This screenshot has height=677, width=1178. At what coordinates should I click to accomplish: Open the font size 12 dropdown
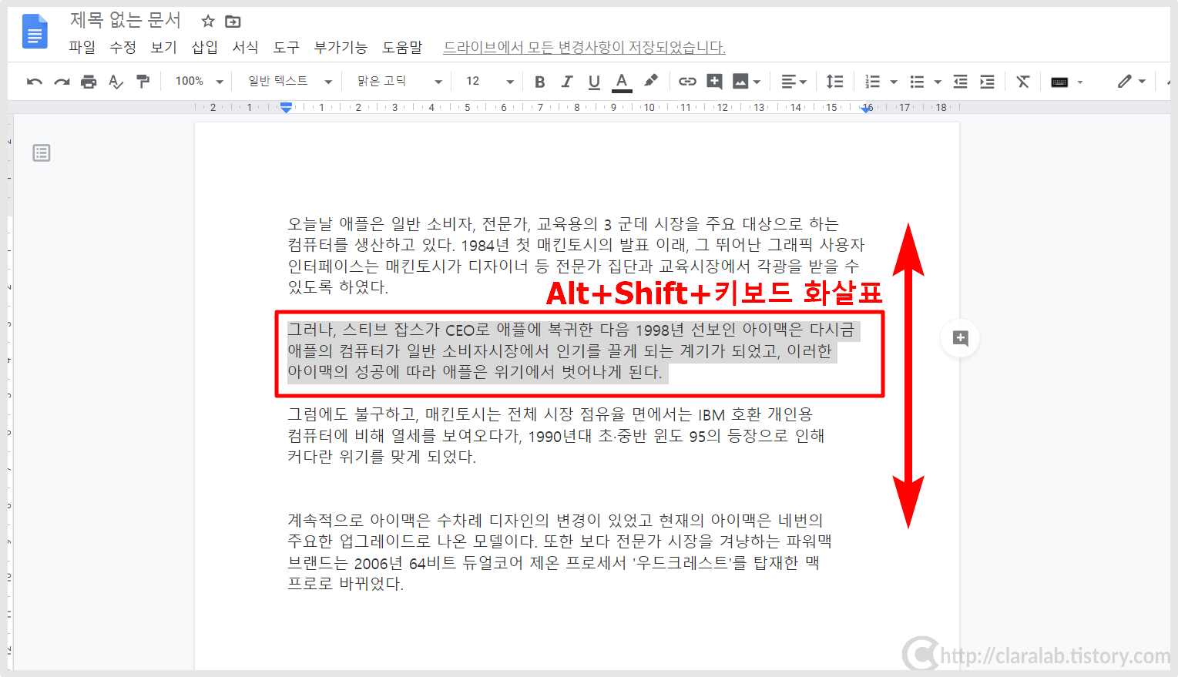[489, 81]
